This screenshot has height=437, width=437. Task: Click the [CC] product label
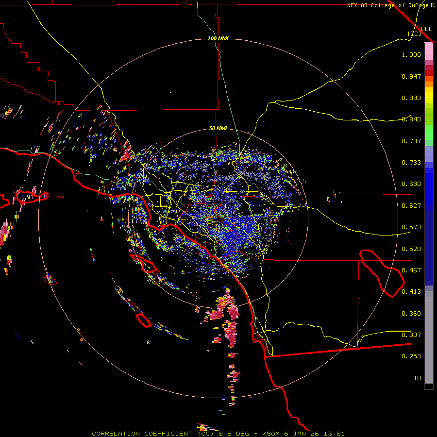pyautogui.click(x=415, y=34)
